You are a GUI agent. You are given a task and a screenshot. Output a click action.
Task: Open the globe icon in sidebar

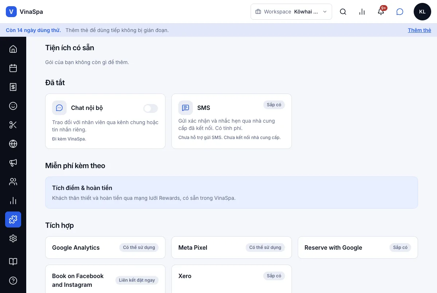[x=13, y=144]
